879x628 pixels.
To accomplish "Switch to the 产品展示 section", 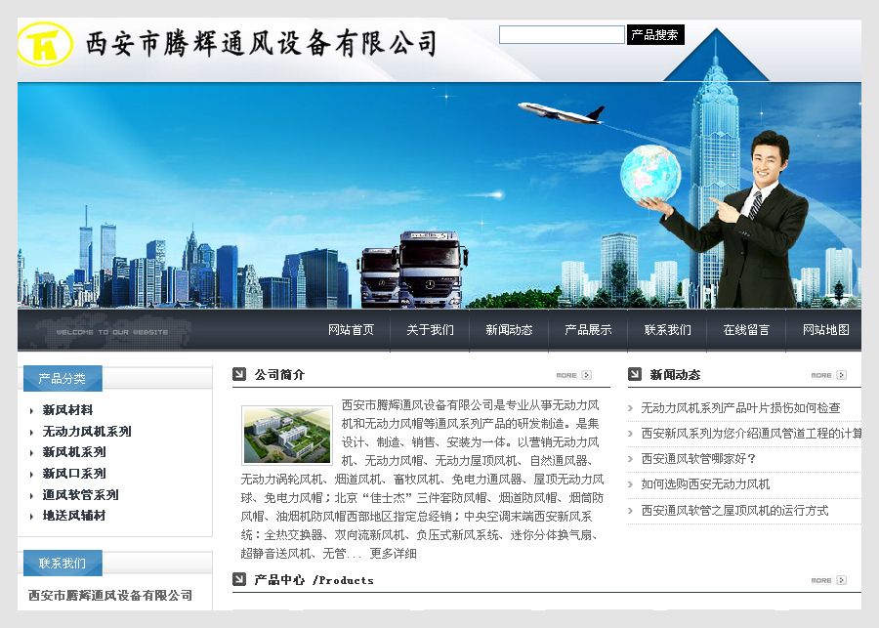I will [587, 329].
